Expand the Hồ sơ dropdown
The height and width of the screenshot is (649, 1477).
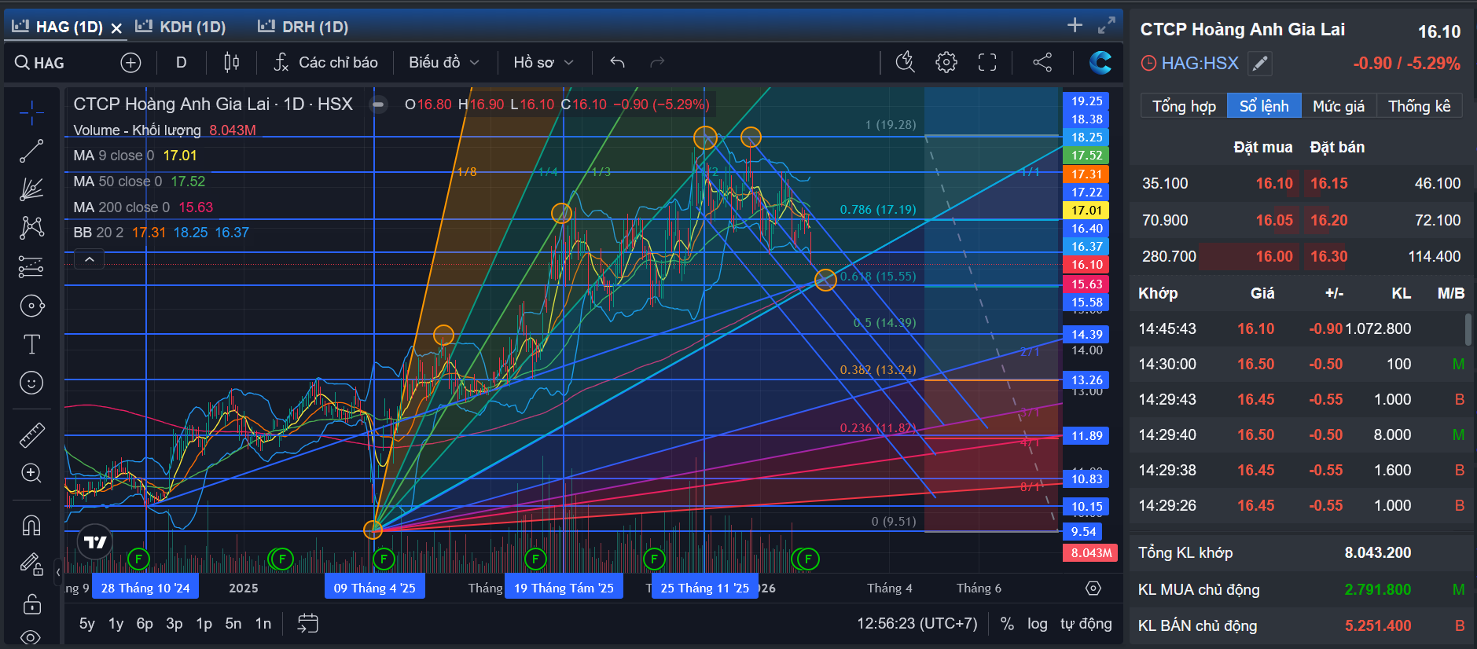[x=544, y=62]
